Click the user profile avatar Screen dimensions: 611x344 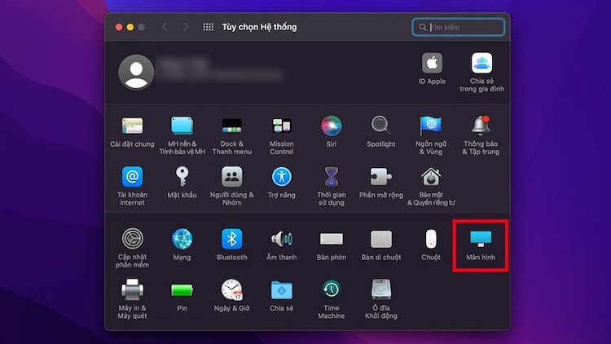[x=136, y=71]
